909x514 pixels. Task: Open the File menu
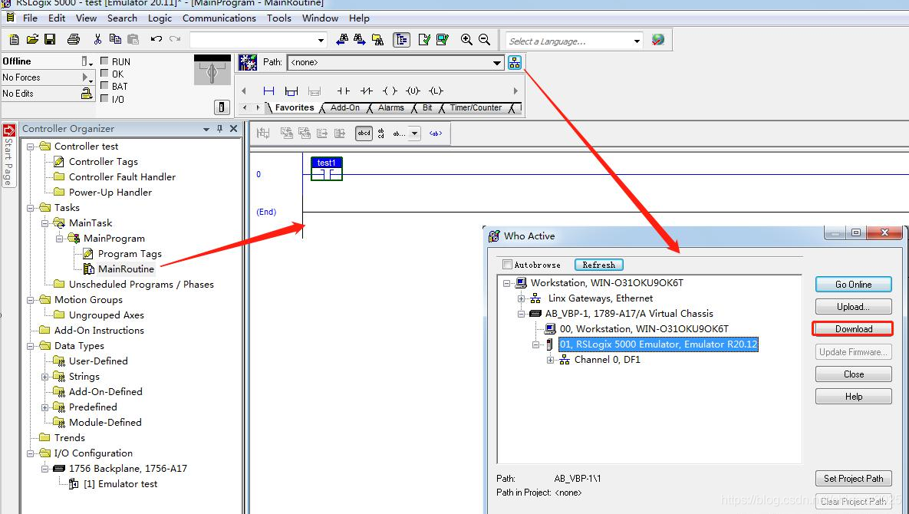click(x=30, y=18)
